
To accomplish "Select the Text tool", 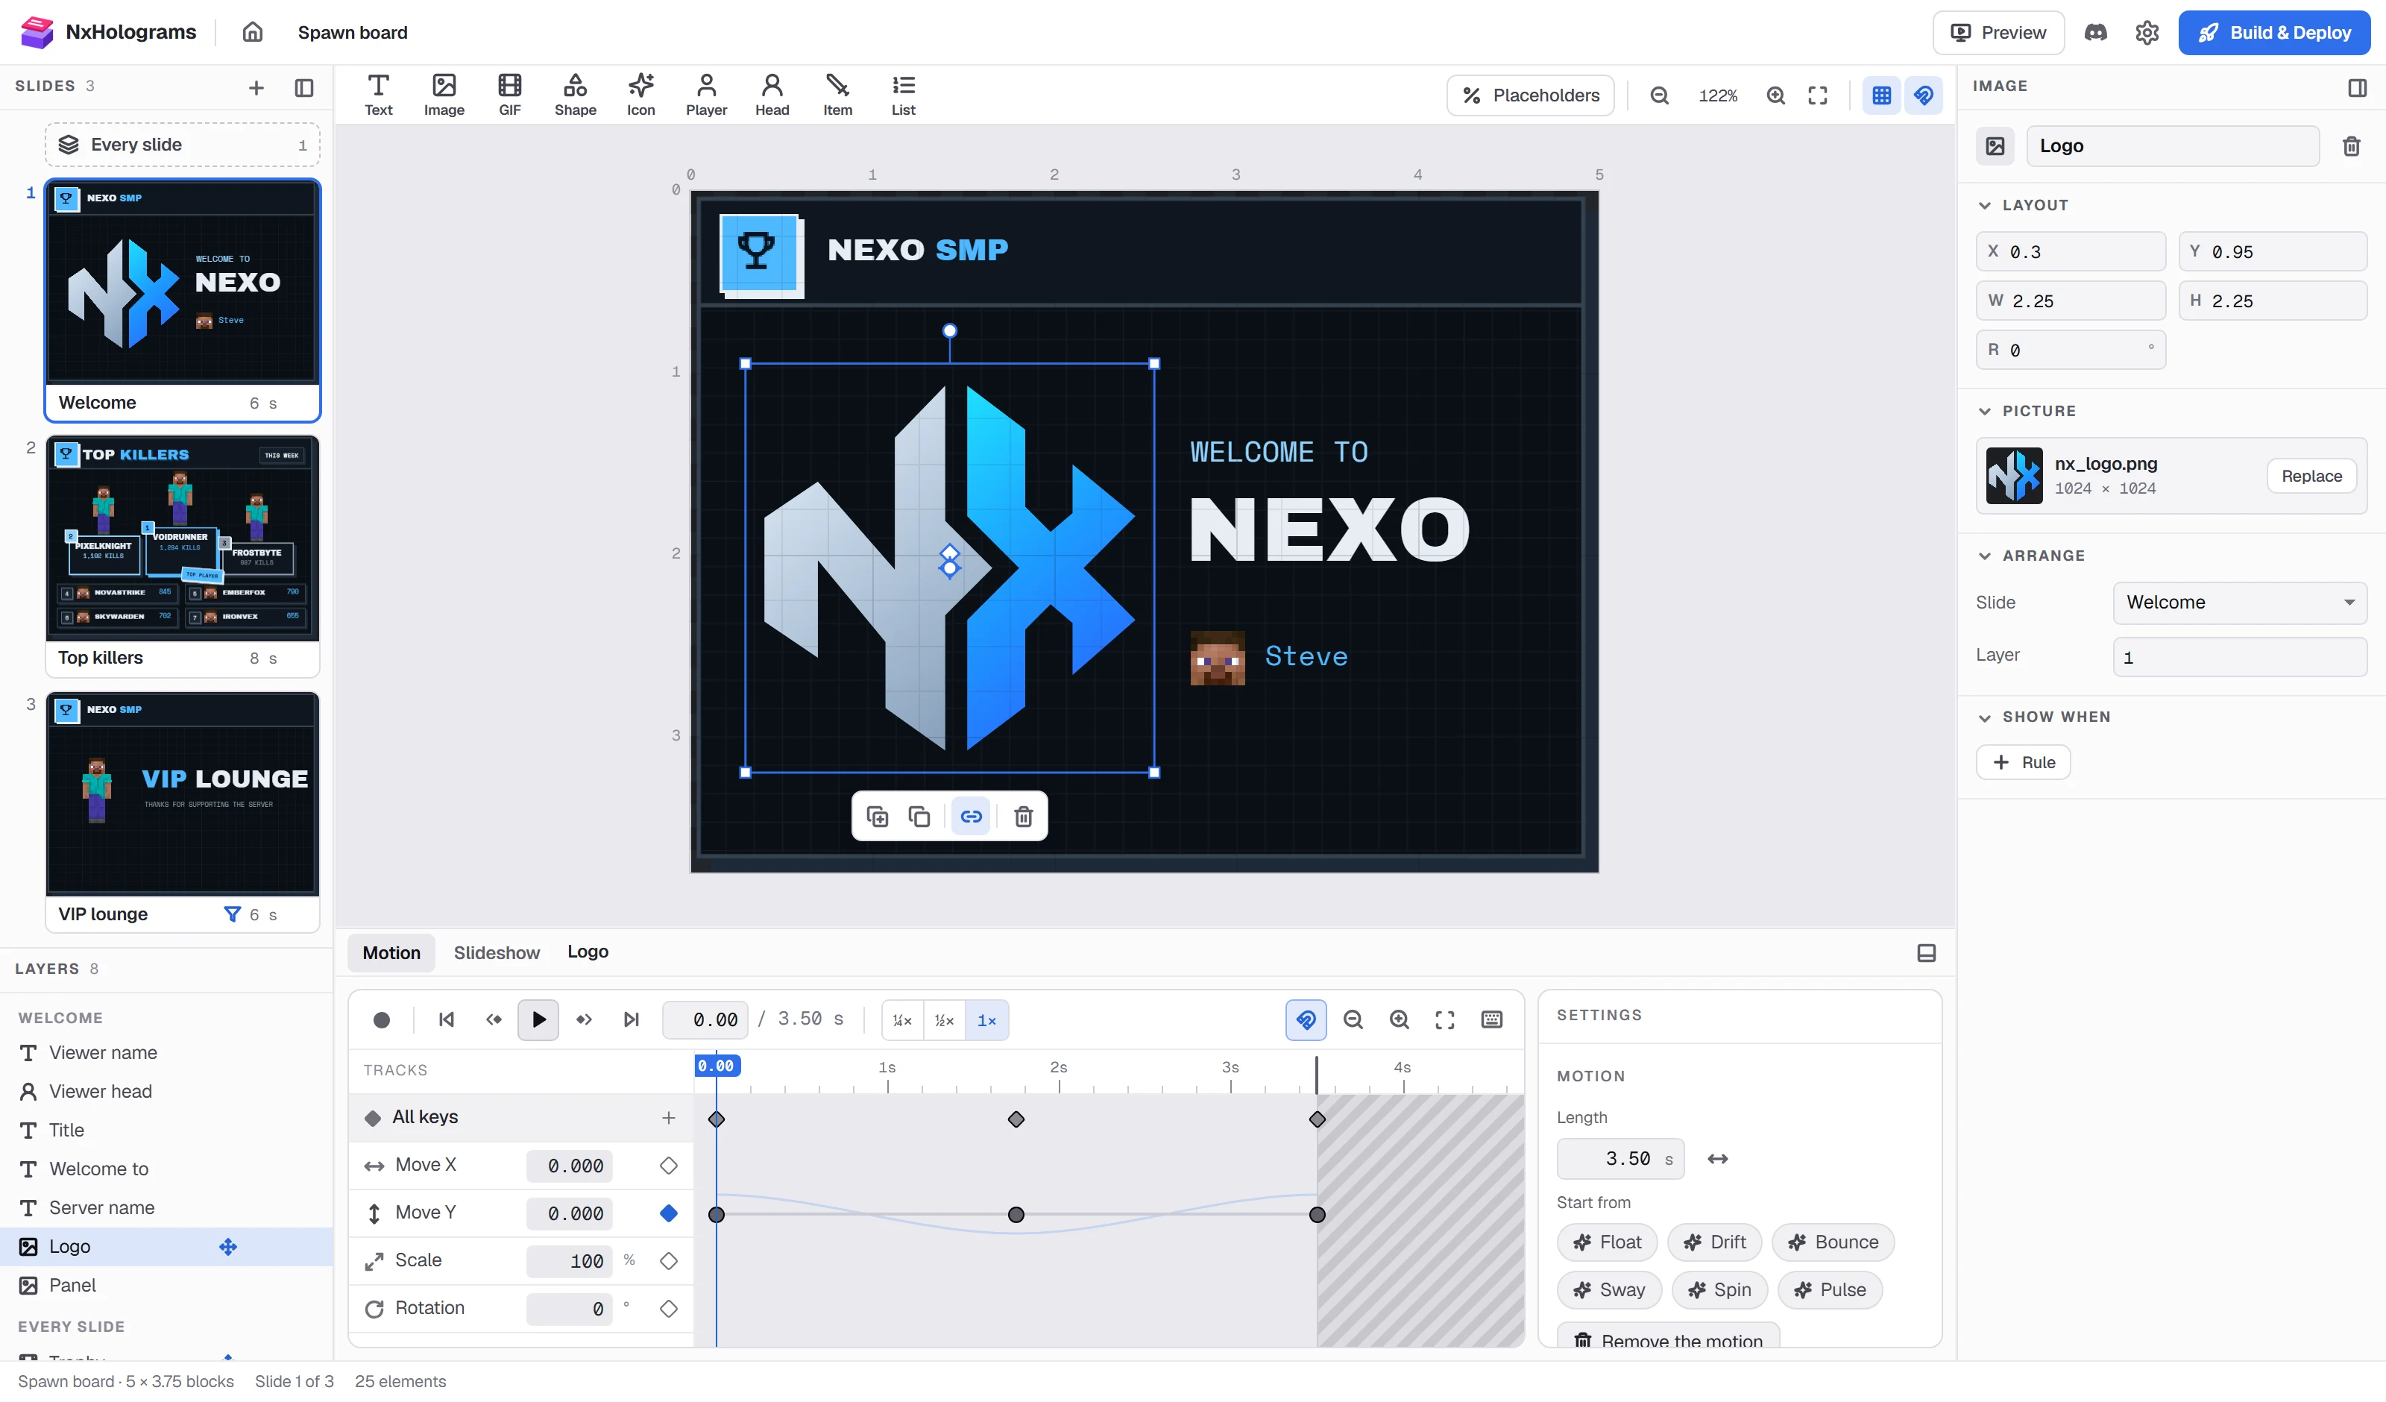I will coord(378,95).
